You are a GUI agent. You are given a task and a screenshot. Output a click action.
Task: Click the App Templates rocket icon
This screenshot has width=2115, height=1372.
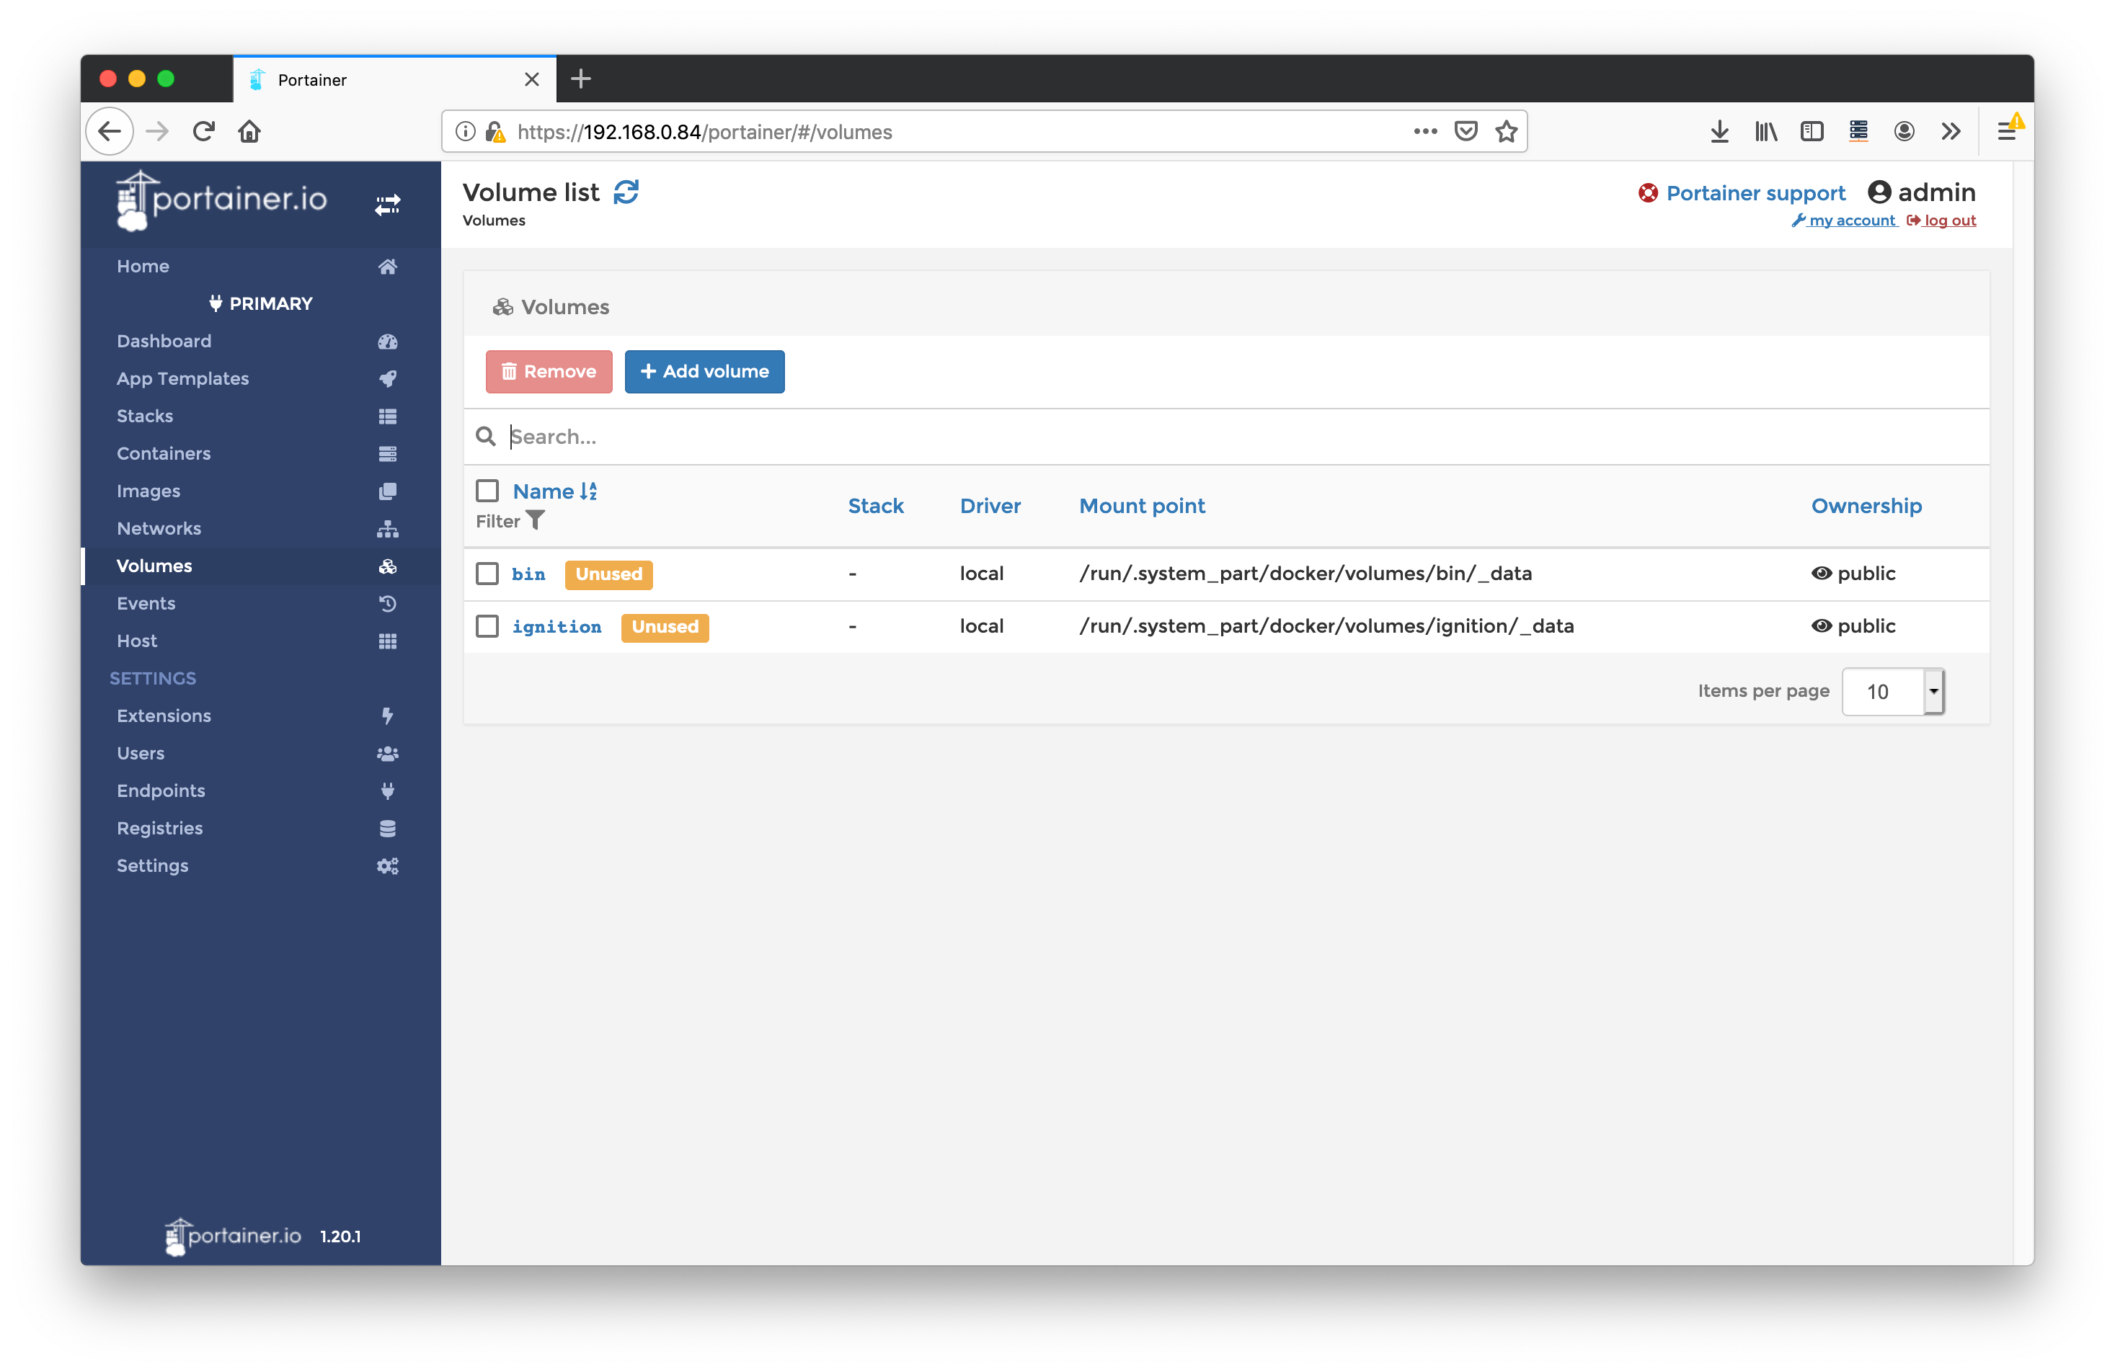click(387, 378)
